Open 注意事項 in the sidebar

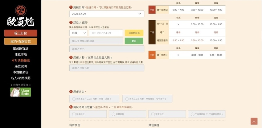pyautogui.click(x=21, y=54)
